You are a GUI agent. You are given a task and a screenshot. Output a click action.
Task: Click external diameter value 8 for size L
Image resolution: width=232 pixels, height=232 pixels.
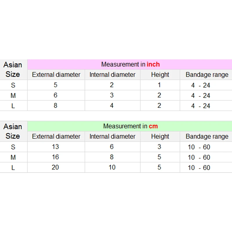click(x=55, y=106)
